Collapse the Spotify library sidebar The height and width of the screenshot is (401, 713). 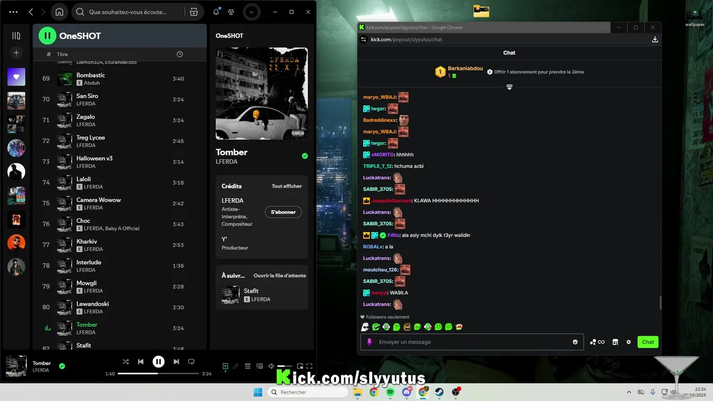tap(16, 36)
